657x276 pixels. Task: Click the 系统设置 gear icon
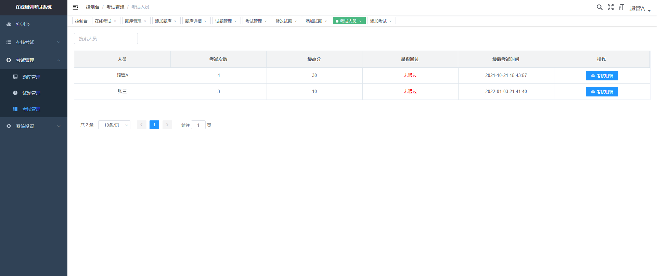click(9, 126)
